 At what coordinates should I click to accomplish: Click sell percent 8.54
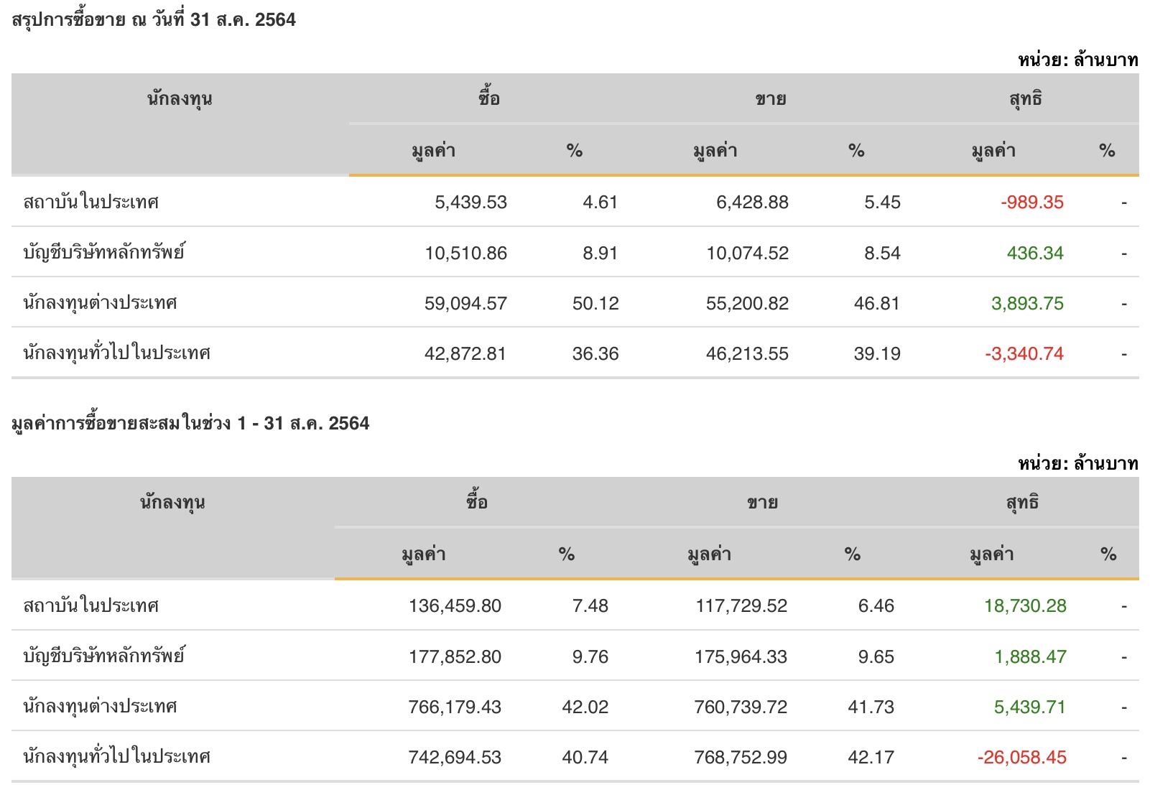coord(882,254)
